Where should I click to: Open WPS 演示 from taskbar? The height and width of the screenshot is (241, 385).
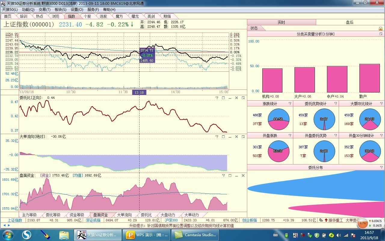coord(147,235)
